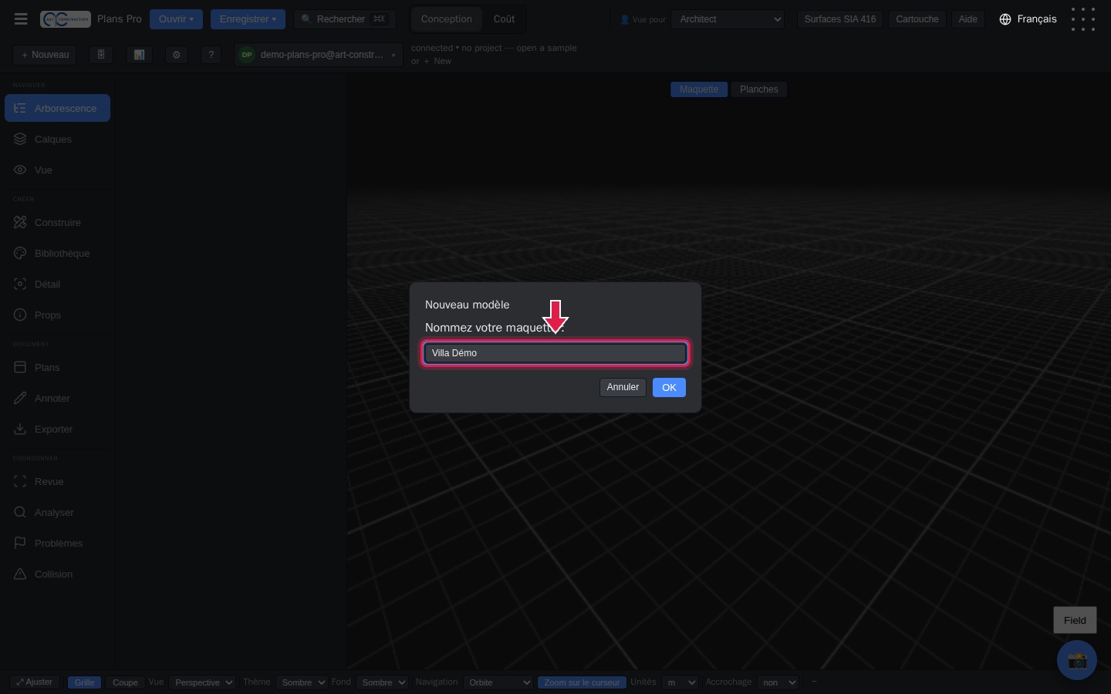Image resolution: width=1111 pixels, height=694 pixels.
Task: Click the Art Construction logo
Action: [66, 19]
